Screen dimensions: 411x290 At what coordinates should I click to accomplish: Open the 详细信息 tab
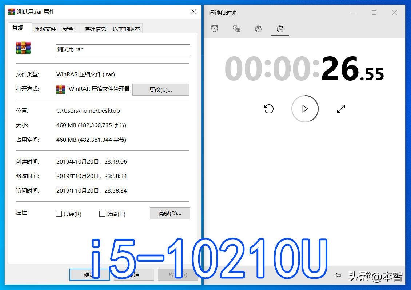tap(95, 28)
